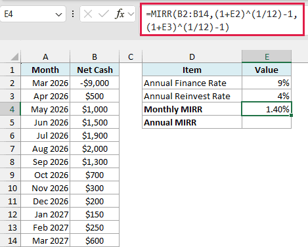Select cell with $500

(x=95, y=96)
